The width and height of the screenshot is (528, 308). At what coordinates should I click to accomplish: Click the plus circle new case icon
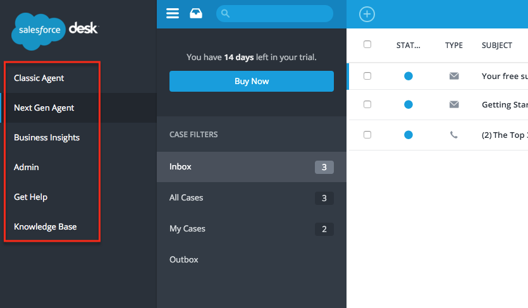pos(367,14)
